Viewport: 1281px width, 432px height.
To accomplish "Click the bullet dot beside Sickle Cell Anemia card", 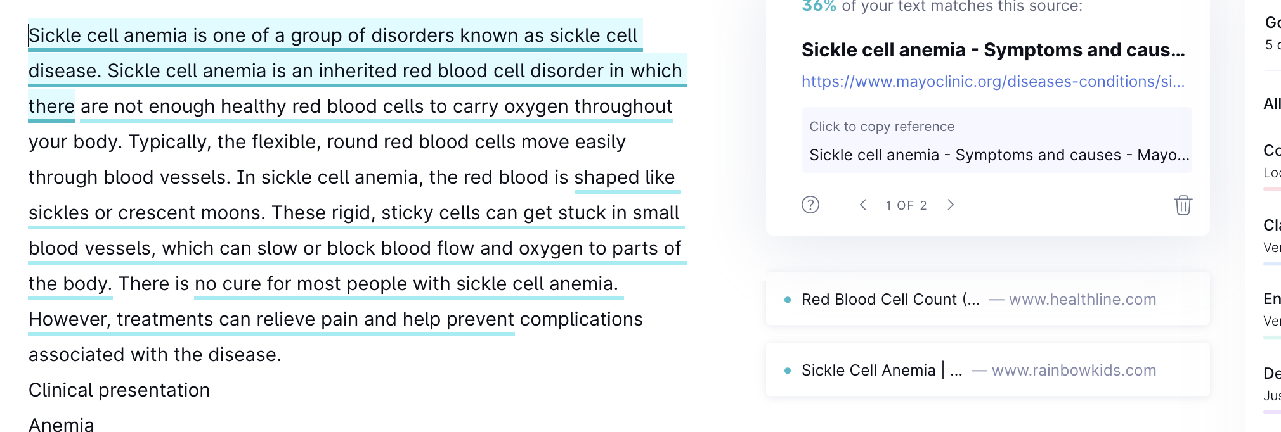I will point(788,371).
